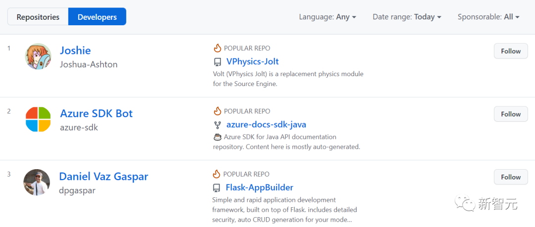
Task: Follow Joshie with the Follow button
Action: click(510, 51)
